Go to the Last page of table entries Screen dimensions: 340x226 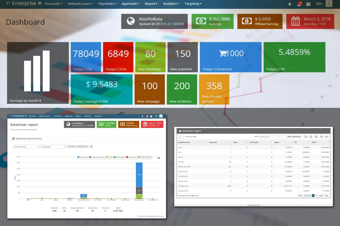click(x=327, y=196)
